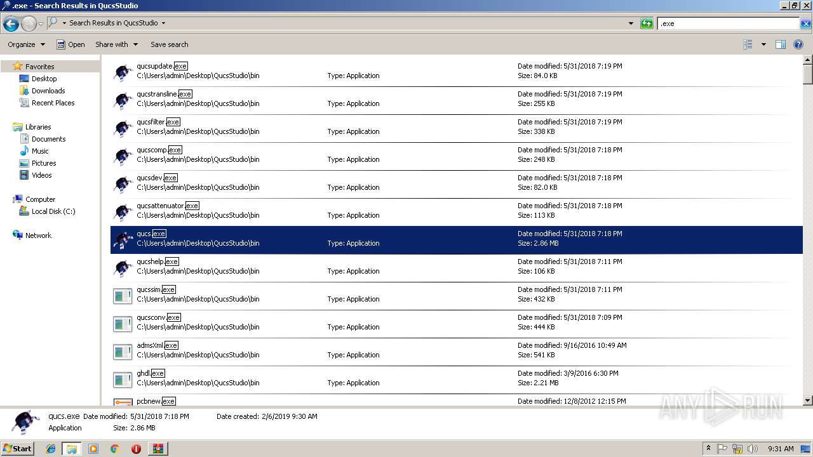Click the qucsfilter.exe application icon
Screen dimensions: 813x457
[123, 128]
